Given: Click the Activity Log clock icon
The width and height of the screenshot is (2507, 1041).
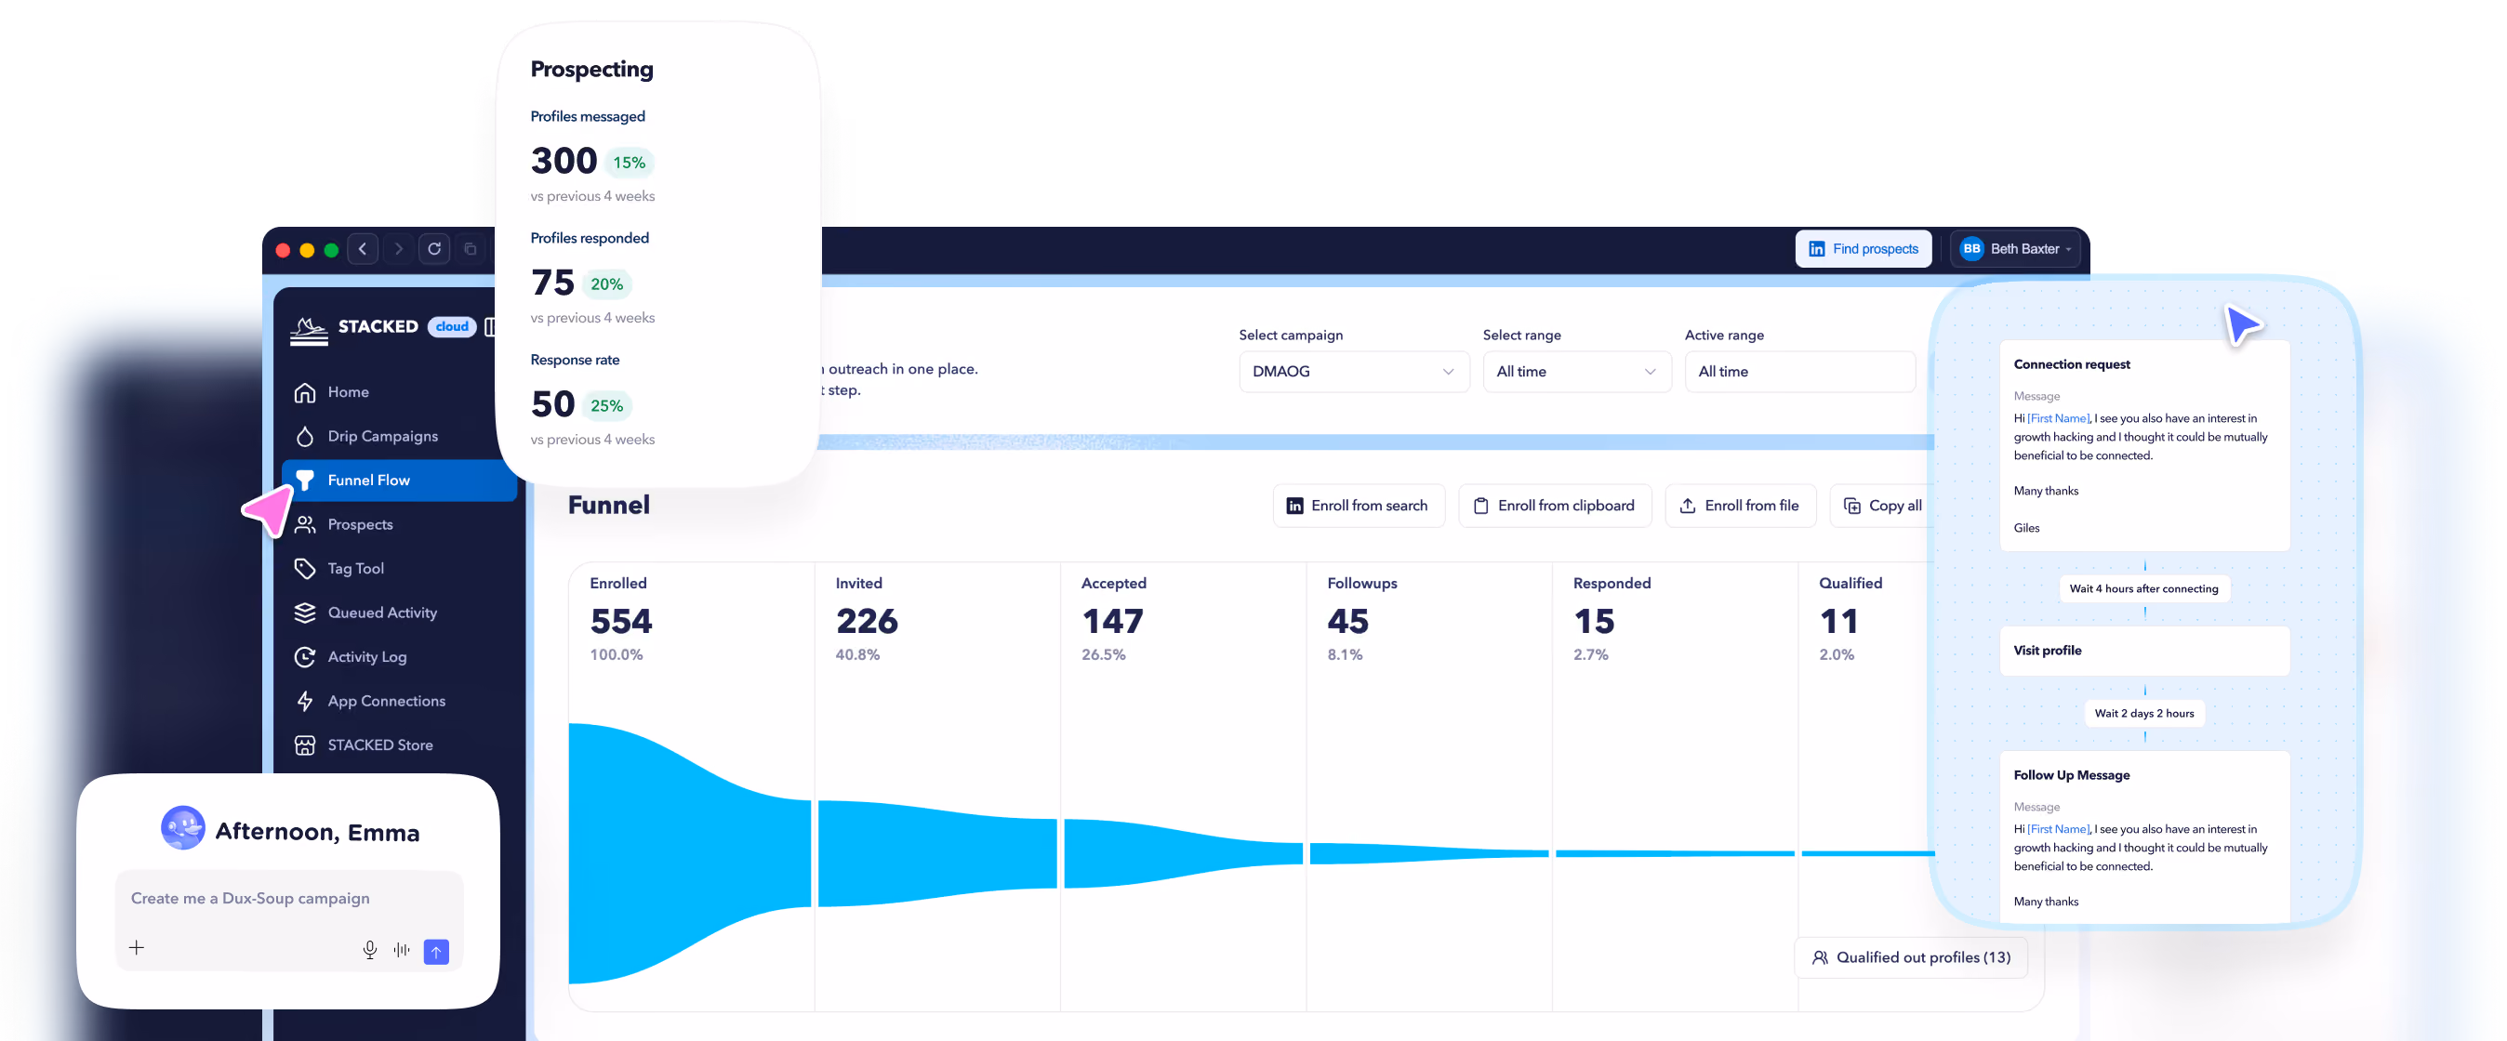Looking at the screenshot, I should click(x=305, y=657).
